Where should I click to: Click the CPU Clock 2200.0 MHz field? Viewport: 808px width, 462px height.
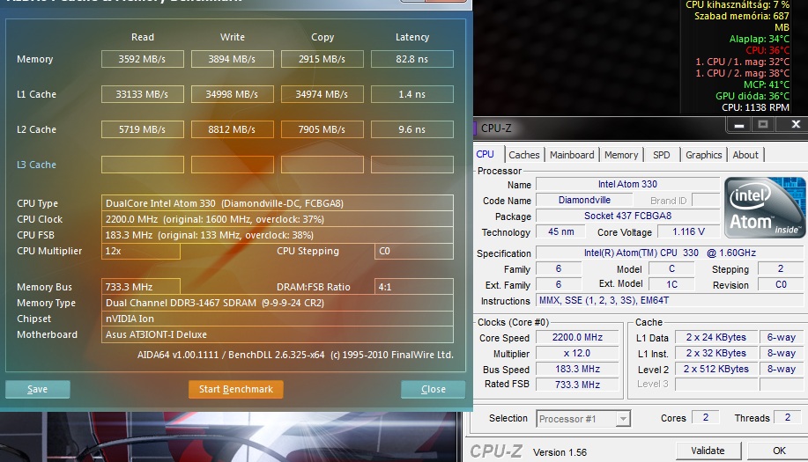(278, 219)
